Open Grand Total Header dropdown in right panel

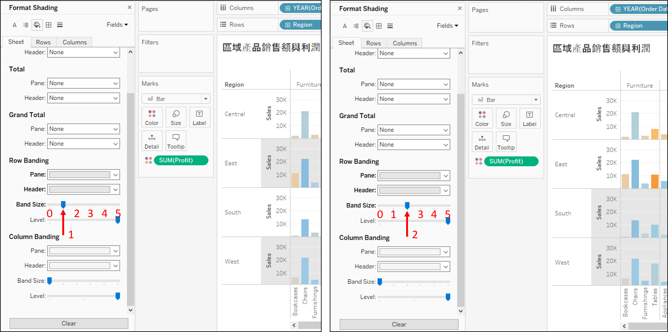(x=446, y=145)
